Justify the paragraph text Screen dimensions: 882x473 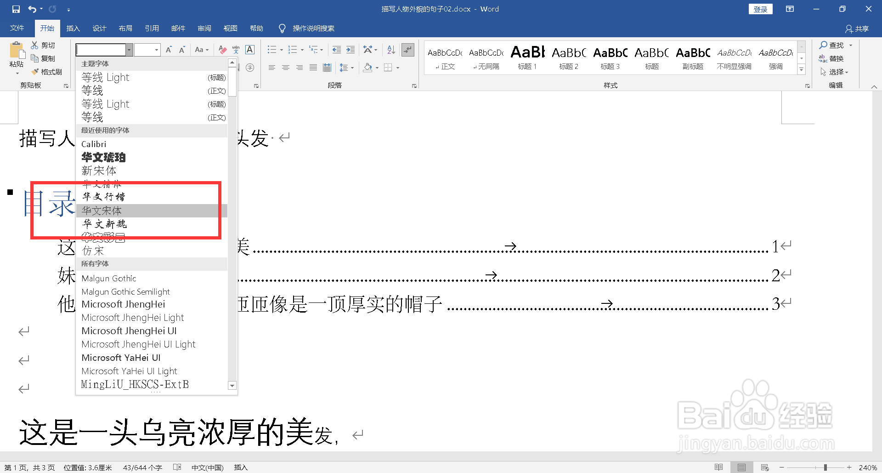point(313,68)
